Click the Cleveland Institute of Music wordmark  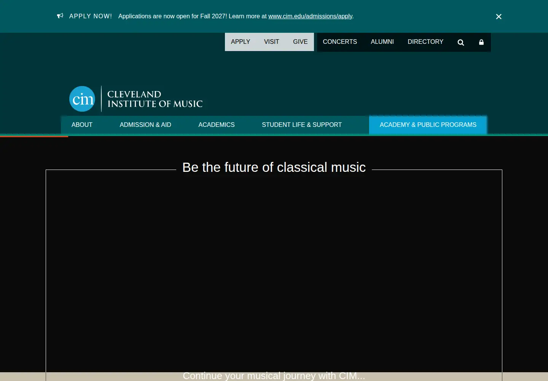155,99
